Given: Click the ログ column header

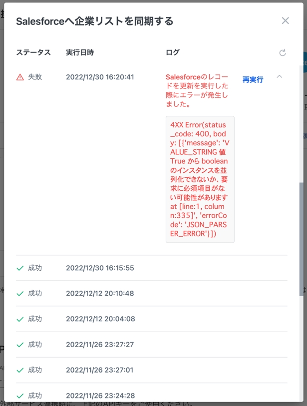Looking at the screenshot, I should click(x=172, y=52).
